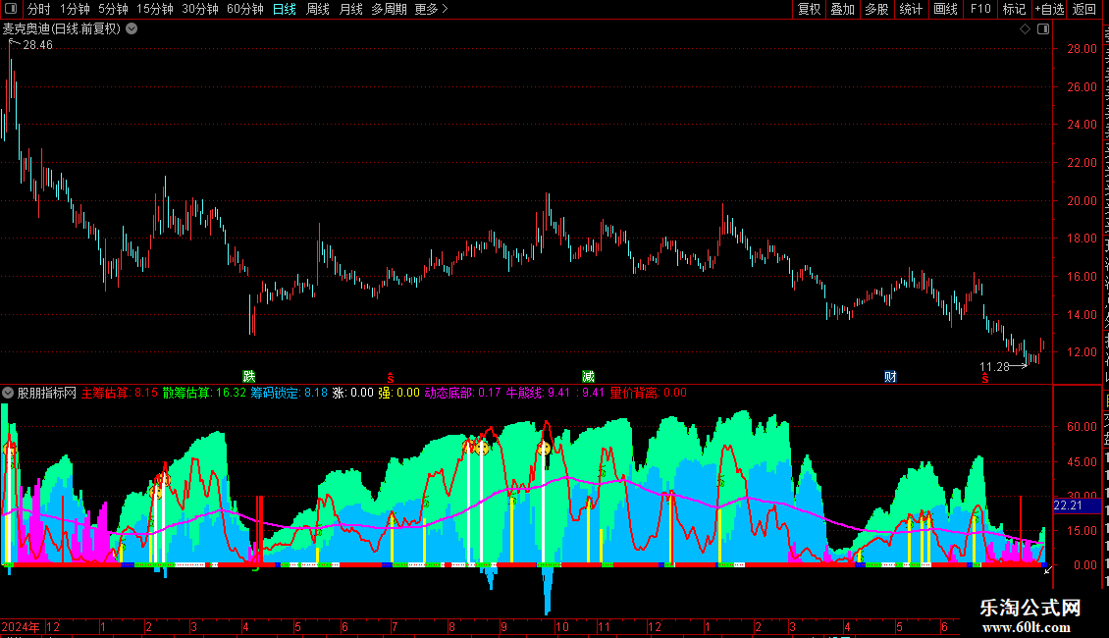Screen dimensions: 1109x638
Task: Click the 麦克奥迪(日线,前复权) chart title
Action: point(62,29)
